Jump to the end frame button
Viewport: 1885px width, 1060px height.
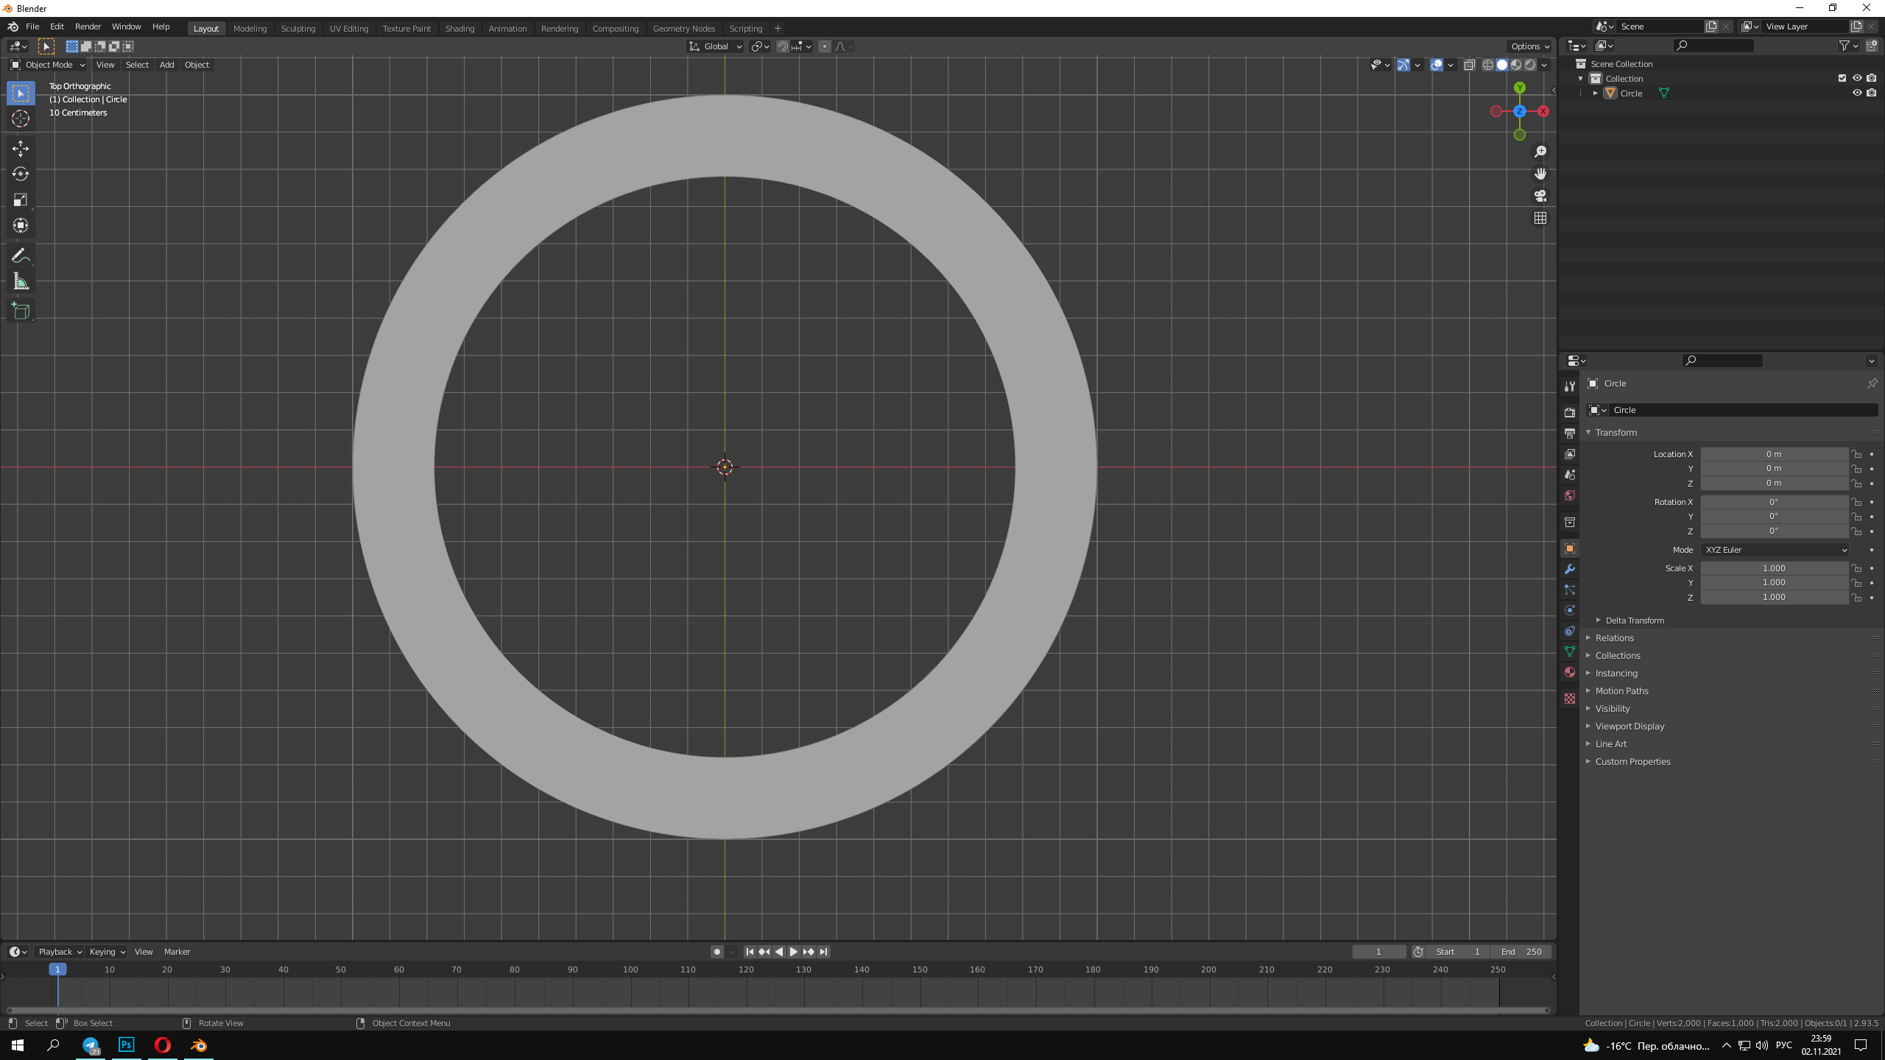pos(823,952)
